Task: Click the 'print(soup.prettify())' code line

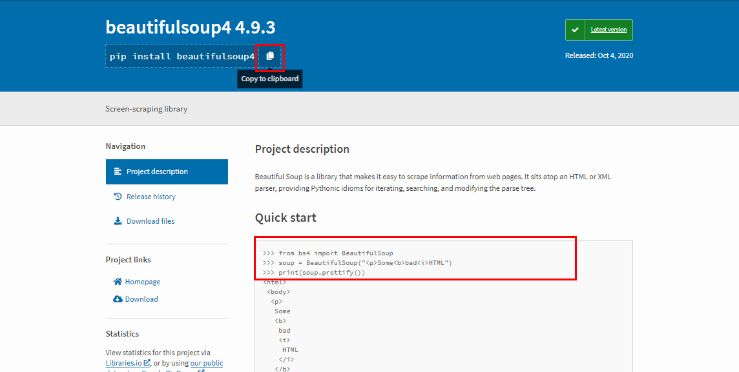Action: point(314,272)
